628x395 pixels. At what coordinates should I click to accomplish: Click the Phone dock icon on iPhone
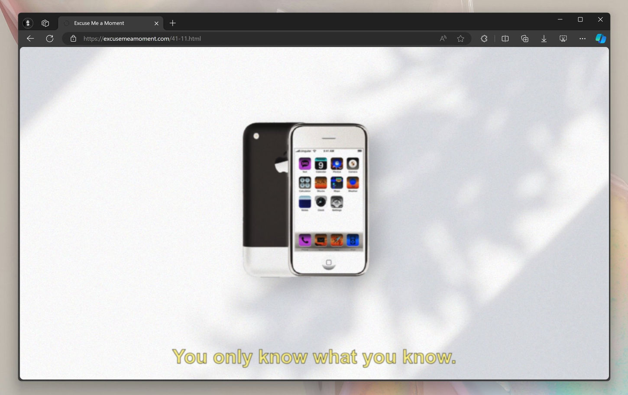[304, 240]
